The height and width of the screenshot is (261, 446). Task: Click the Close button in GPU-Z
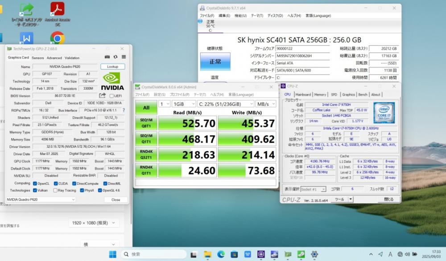pyautogui.click(x=116, y=200)
